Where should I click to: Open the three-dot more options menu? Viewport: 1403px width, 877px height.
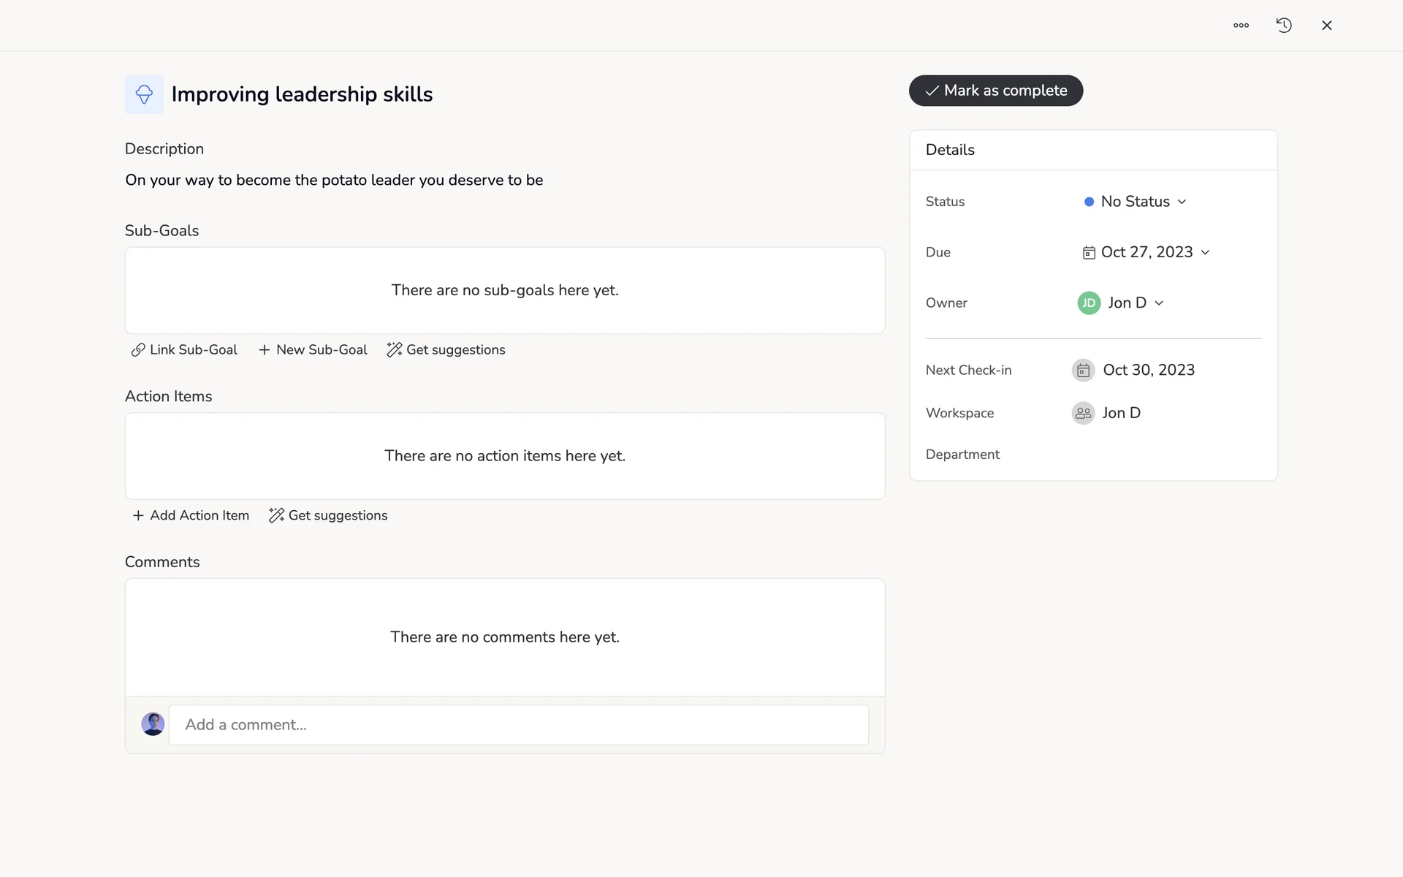[x=1241, y=26]
